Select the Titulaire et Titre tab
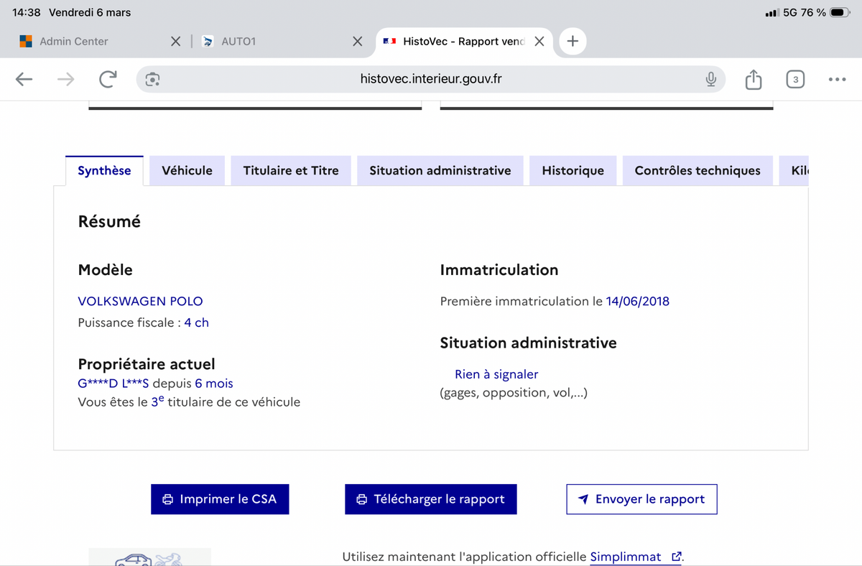Viewport: 862px width, 566px height. (x=291, y=170)
